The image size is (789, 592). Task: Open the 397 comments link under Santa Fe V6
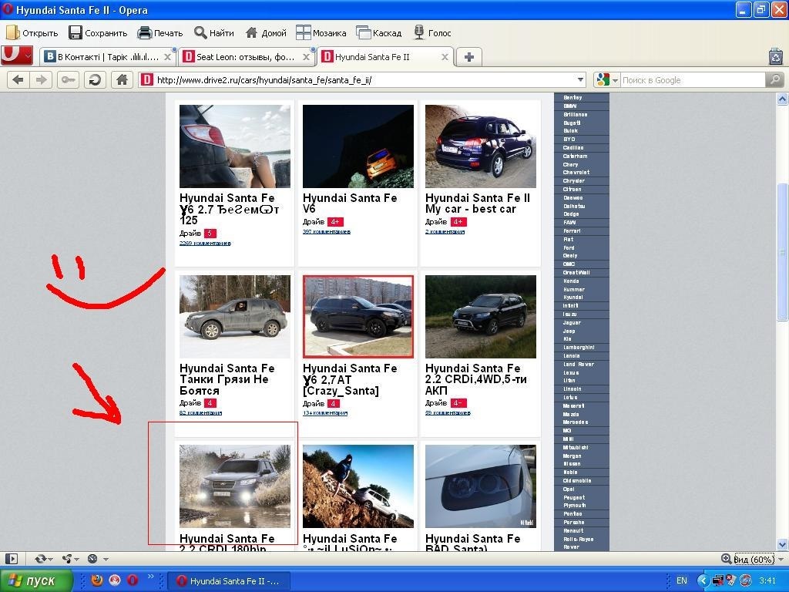coord(326,231)
